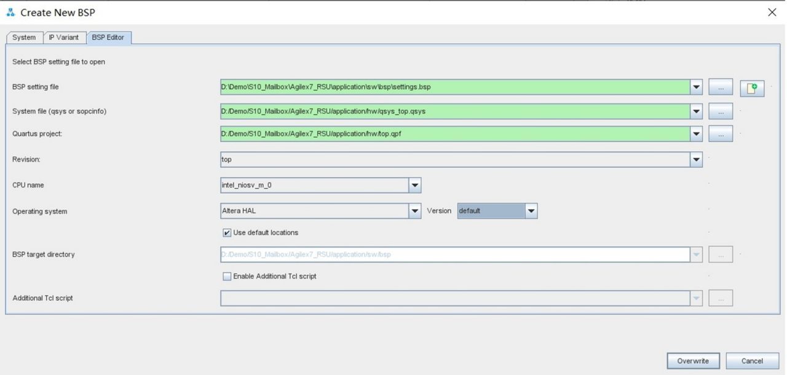
Task: Expand BSP setting file dropdown
Action: click(x=696, y=87)
